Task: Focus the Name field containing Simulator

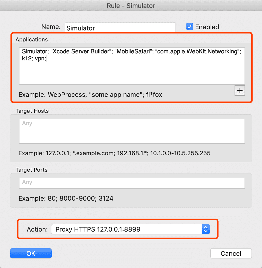Action: point(120,27)
